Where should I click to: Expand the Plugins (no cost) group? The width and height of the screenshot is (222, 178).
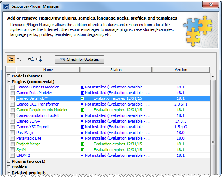[x=9, y=161]
